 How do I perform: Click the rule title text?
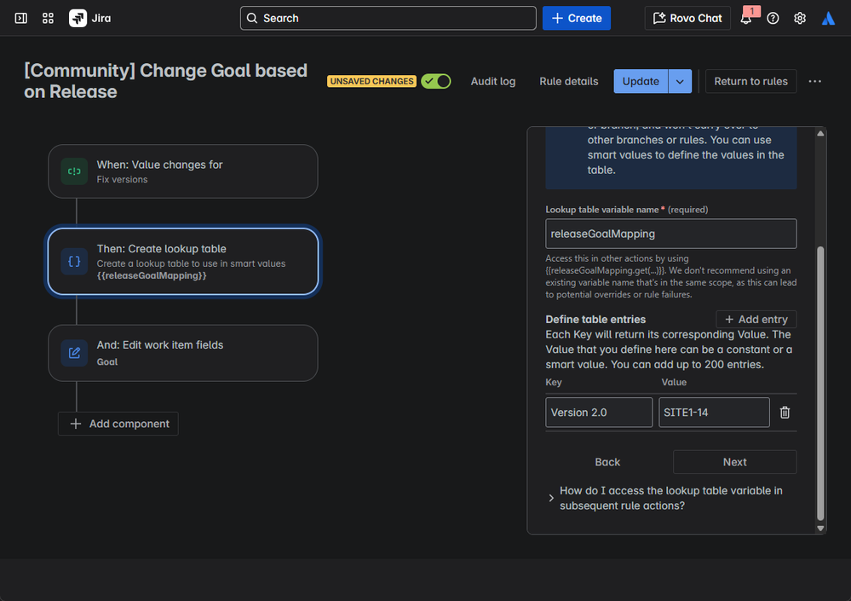[x=165, y=81]
